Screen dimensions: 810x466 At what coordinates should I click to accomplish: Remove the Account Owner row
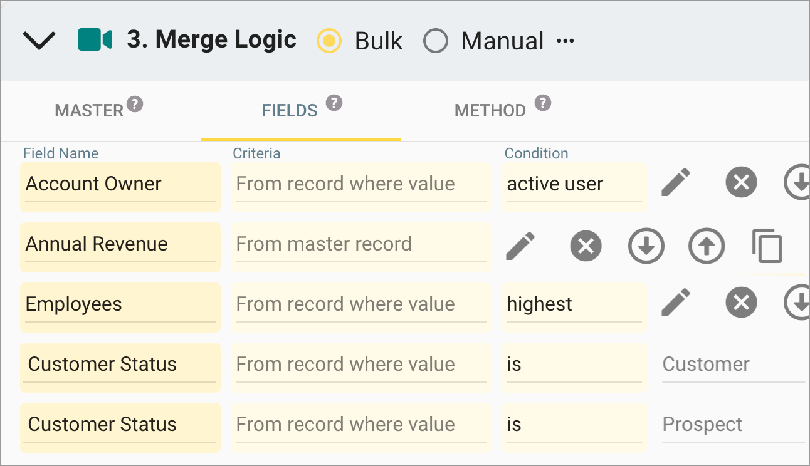[741, 182]
